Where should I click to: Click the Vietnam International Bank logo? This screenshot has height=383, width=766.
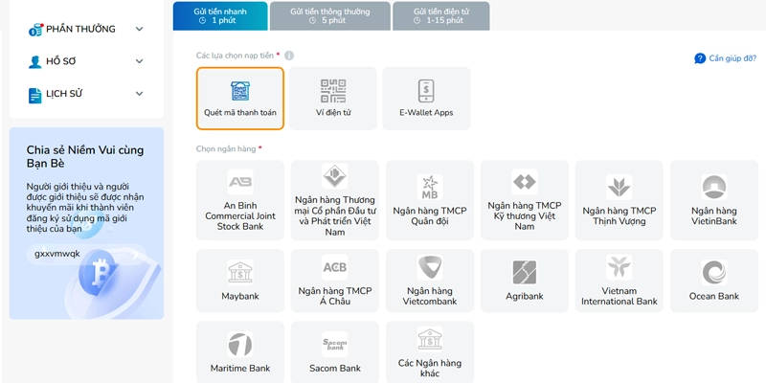click(x=620, y=267)
